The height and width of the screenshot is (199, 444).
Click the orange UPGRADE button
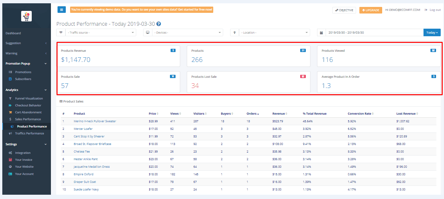(x=370, y=10)
